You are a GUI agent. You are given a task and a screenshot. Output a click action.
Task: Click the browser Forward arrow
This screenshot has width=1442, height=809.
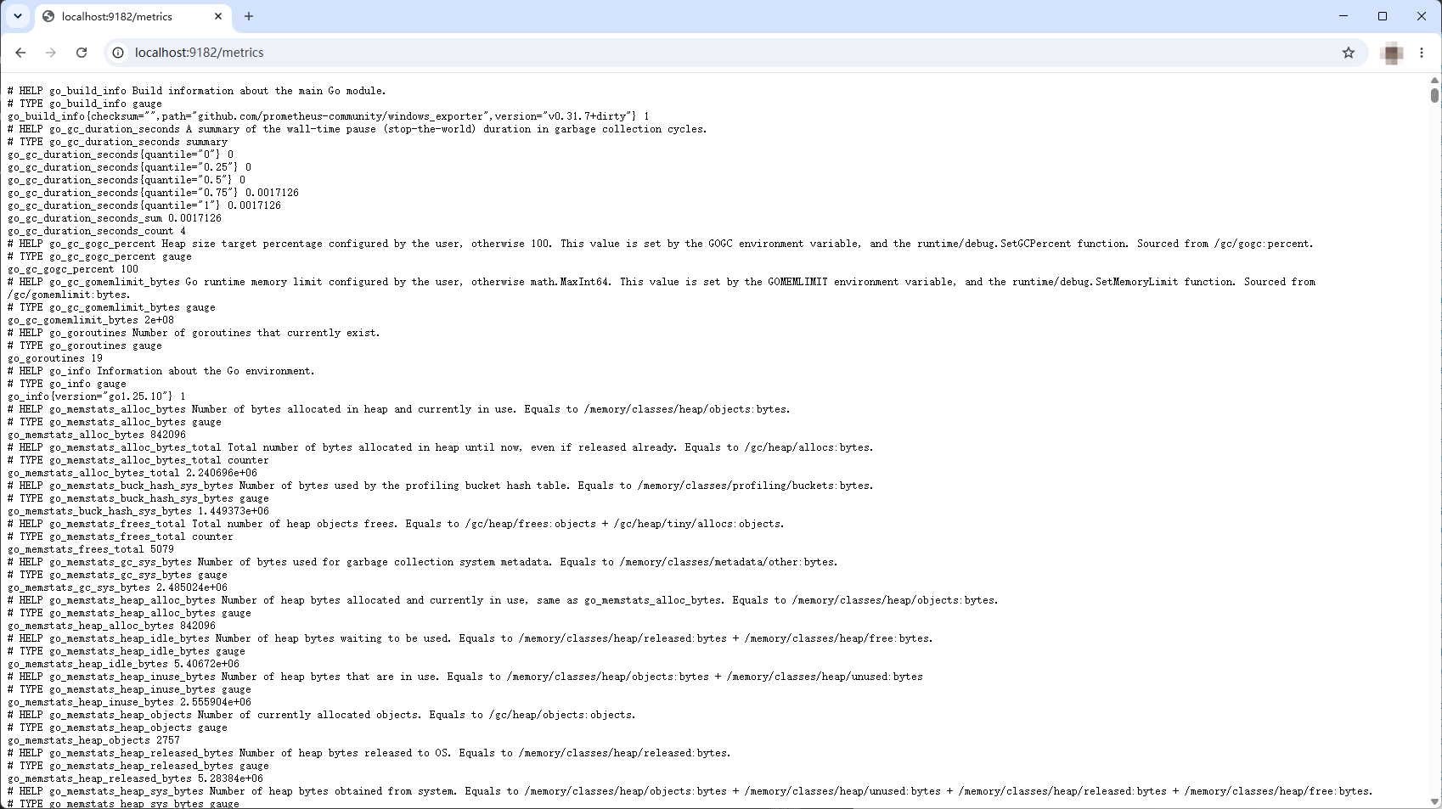pyautogui.click(x=51, y=53)
